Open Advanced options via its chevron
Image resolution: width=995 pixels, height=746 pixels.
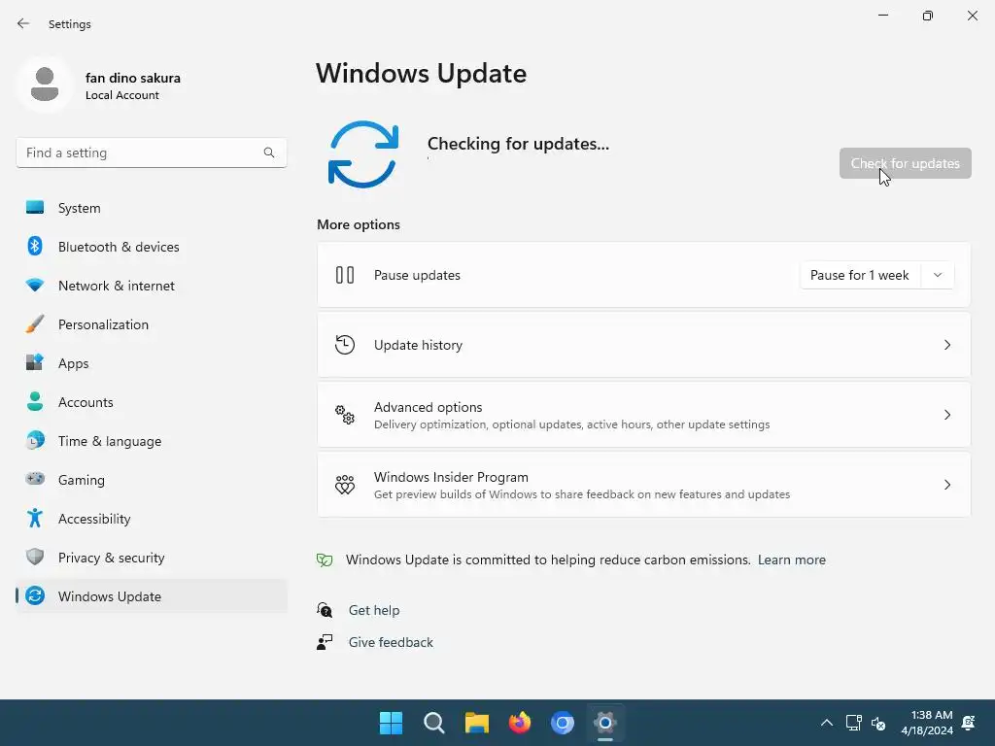tap(946, 414)
